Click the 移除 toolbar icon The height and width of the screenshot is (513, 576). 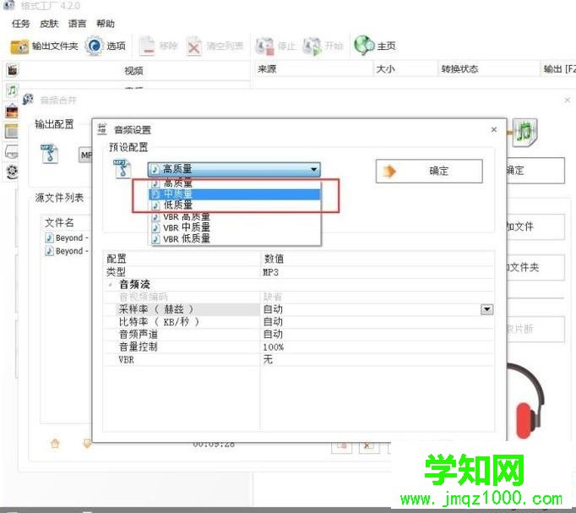pos(147,46)
